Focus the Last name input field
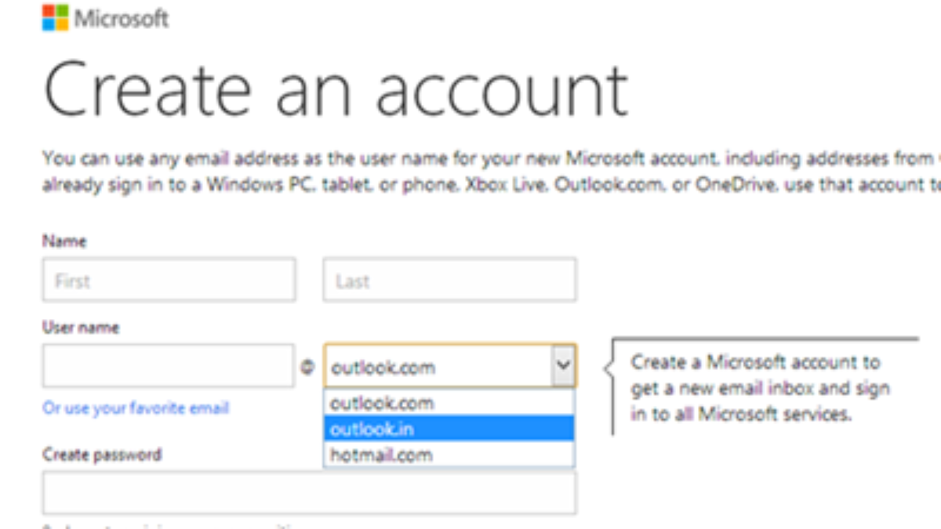The width and height of the screenshot is (941, 529). coord(449,281)
